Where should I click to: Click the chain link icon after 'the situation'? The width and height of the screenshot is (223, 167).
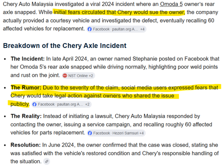47,161
